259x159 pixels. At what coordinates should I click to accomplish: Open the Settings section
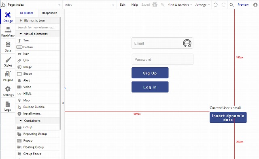click(8, 91)
